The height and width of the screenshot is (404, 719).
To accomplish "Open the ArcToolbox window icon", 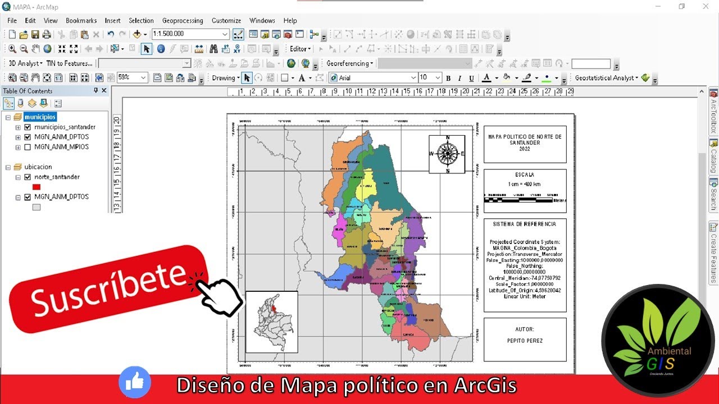I will coord(288,34).
